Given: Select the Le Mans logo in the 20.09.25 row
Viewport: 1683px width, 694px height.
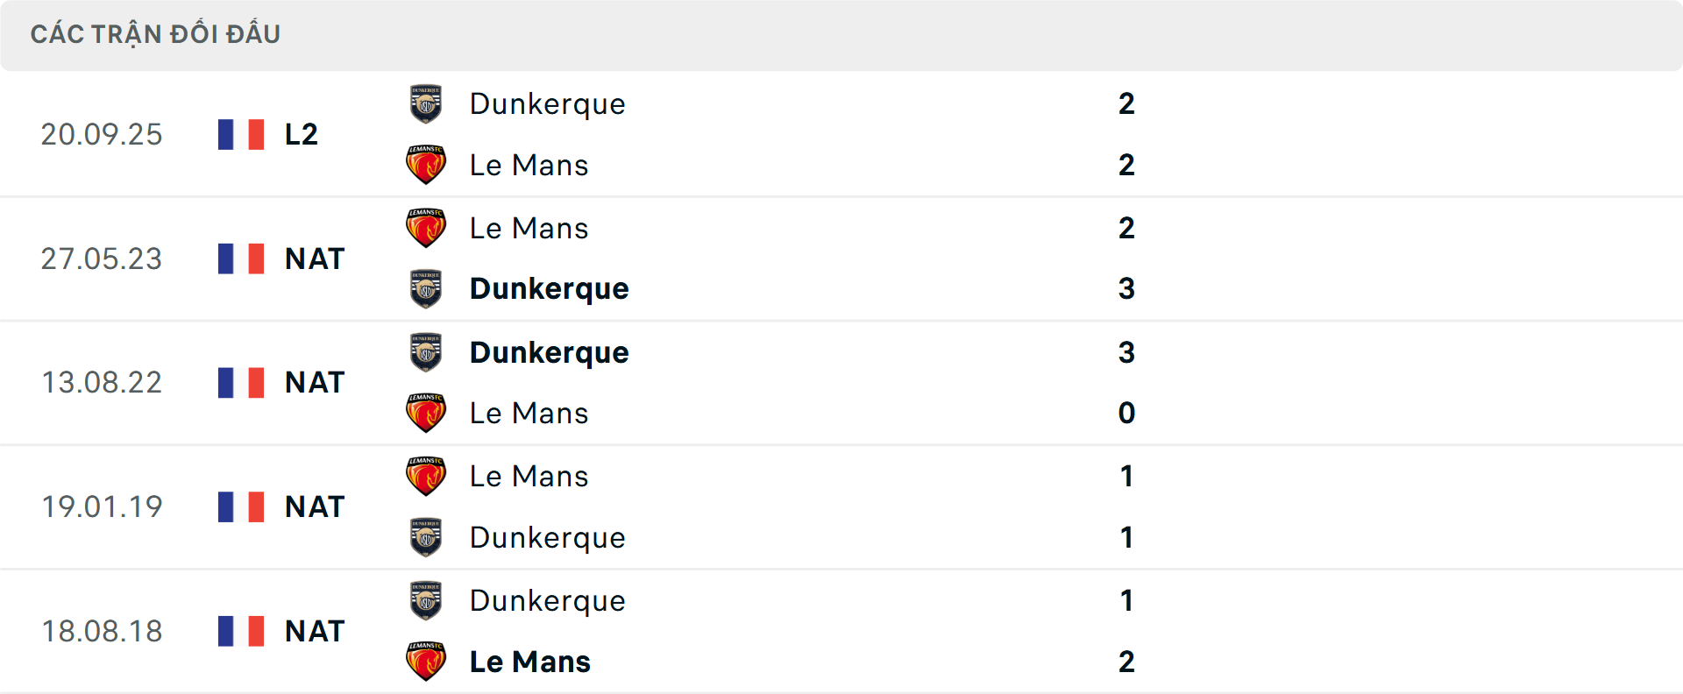Looking at the screenshot, I should point(426,165).
